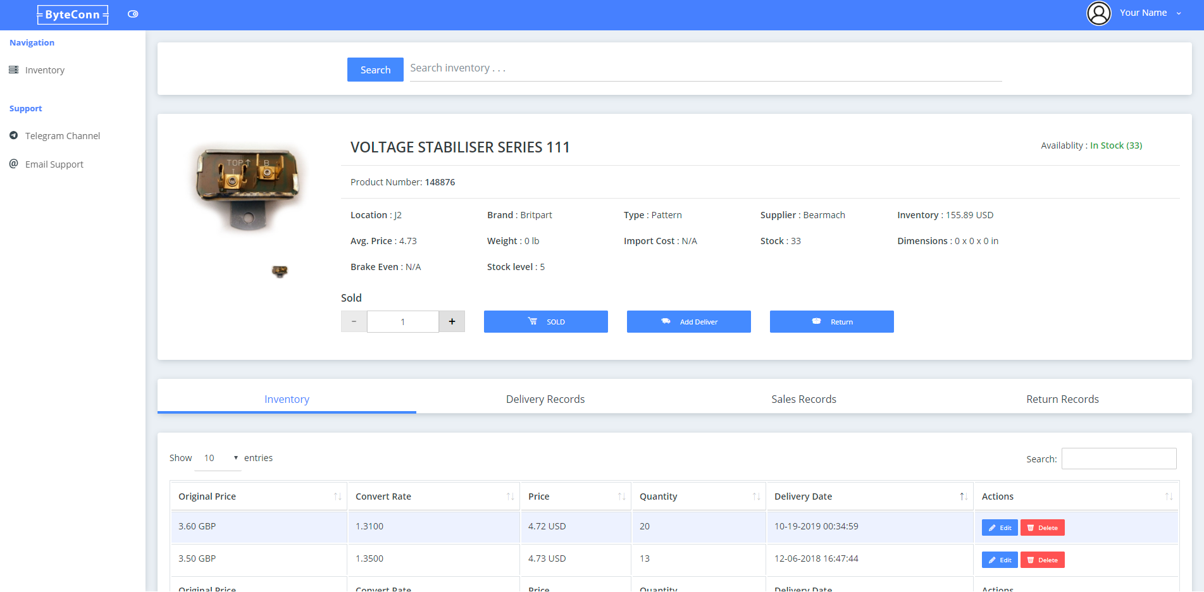Edit the 3.60 GBP inventory row
Image resolution: width=1204 pixels, height=592 pixels.
click(x=1000, y=527)
